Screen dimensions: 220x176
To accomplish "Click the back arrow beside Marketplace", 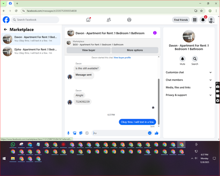I will point(5,29).
